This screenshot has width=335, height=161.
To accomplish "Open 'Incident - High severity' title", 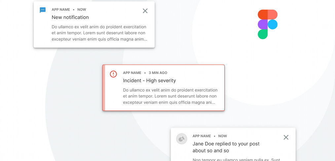I will [149, 81].
